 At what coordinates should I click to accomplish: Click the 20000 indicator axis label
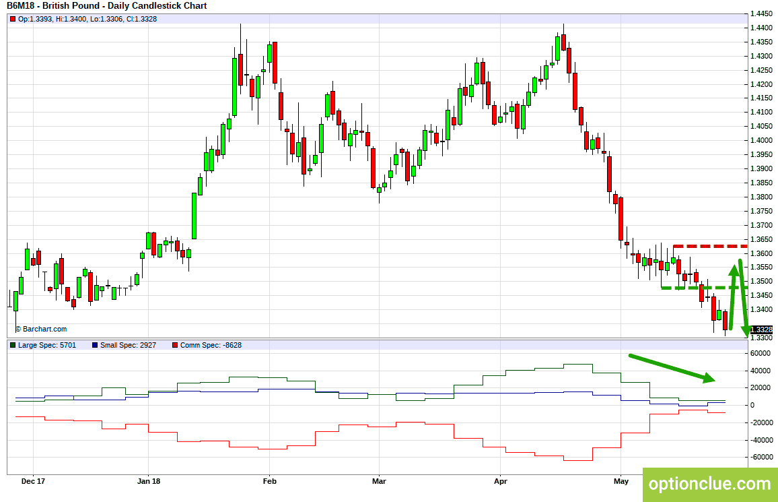coord(761,388)
